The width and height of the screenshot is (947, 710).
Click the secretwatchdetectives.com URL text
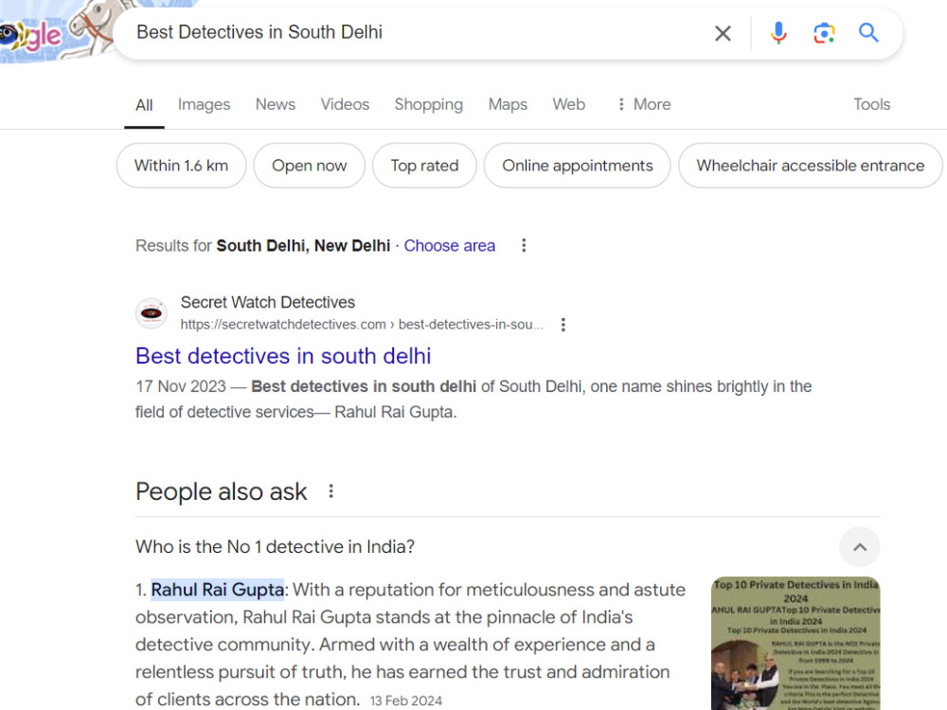tap(362, 325)
